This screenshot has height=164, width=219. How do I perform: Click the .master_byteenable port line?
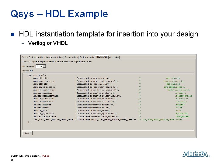click(44, 114)
